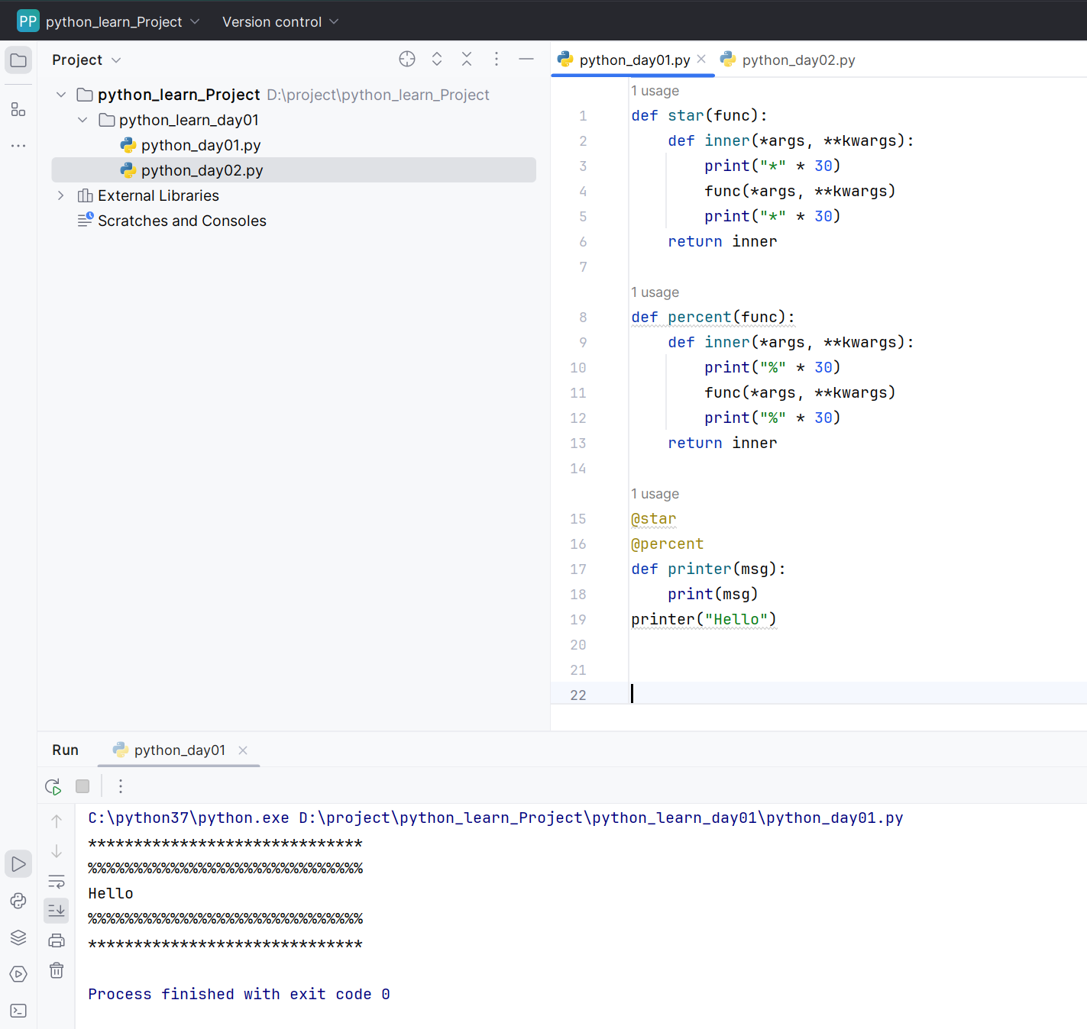Click the Print console output icon
The image size is (1087, 1029).
57,940
